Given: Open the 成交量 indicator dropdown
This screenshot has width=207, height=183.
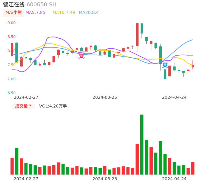Looking at the screenshot, I should (x=23, y=106).
